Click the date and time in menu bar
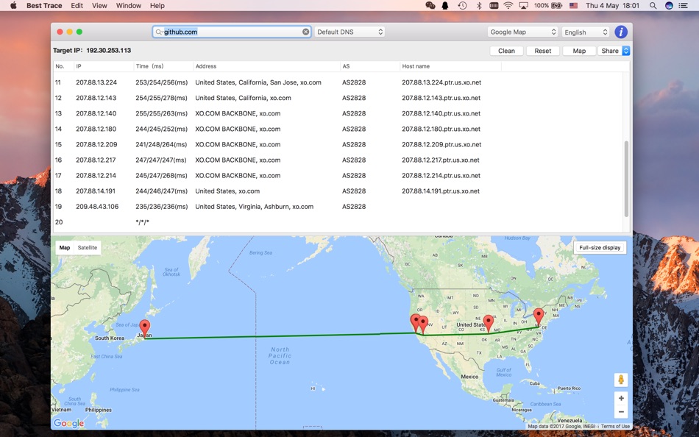 pyautogui.click(x=612, y=5)
